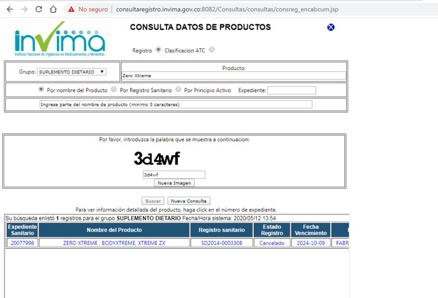
Task: Click the captcha image '3d4wf'
Action: (157, 158)
